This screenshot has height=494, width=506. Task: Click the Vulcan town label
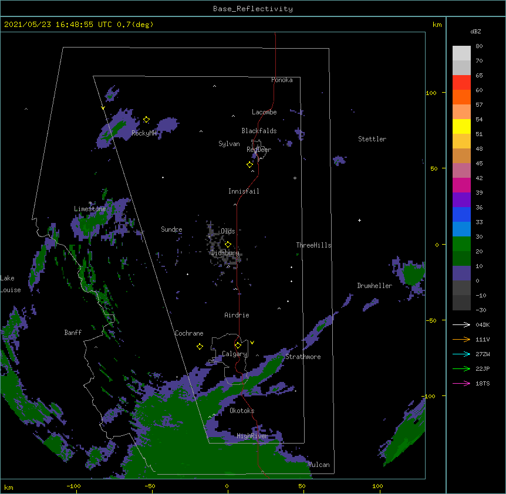[x=319, y=465]
